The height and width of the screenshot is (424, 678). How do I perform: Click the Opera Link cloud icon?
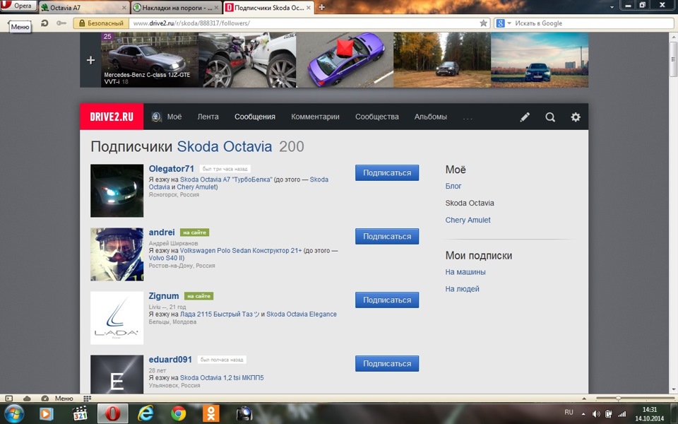point(27,399)
